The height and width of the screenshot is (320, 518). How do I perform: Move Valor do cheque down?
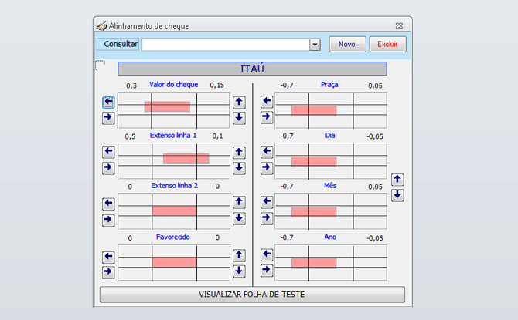pyautogui.click(x=239, y=118)
